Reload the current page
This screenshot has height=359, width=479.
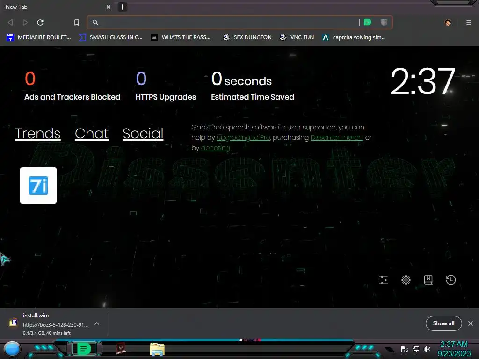(x=40, y=22)
